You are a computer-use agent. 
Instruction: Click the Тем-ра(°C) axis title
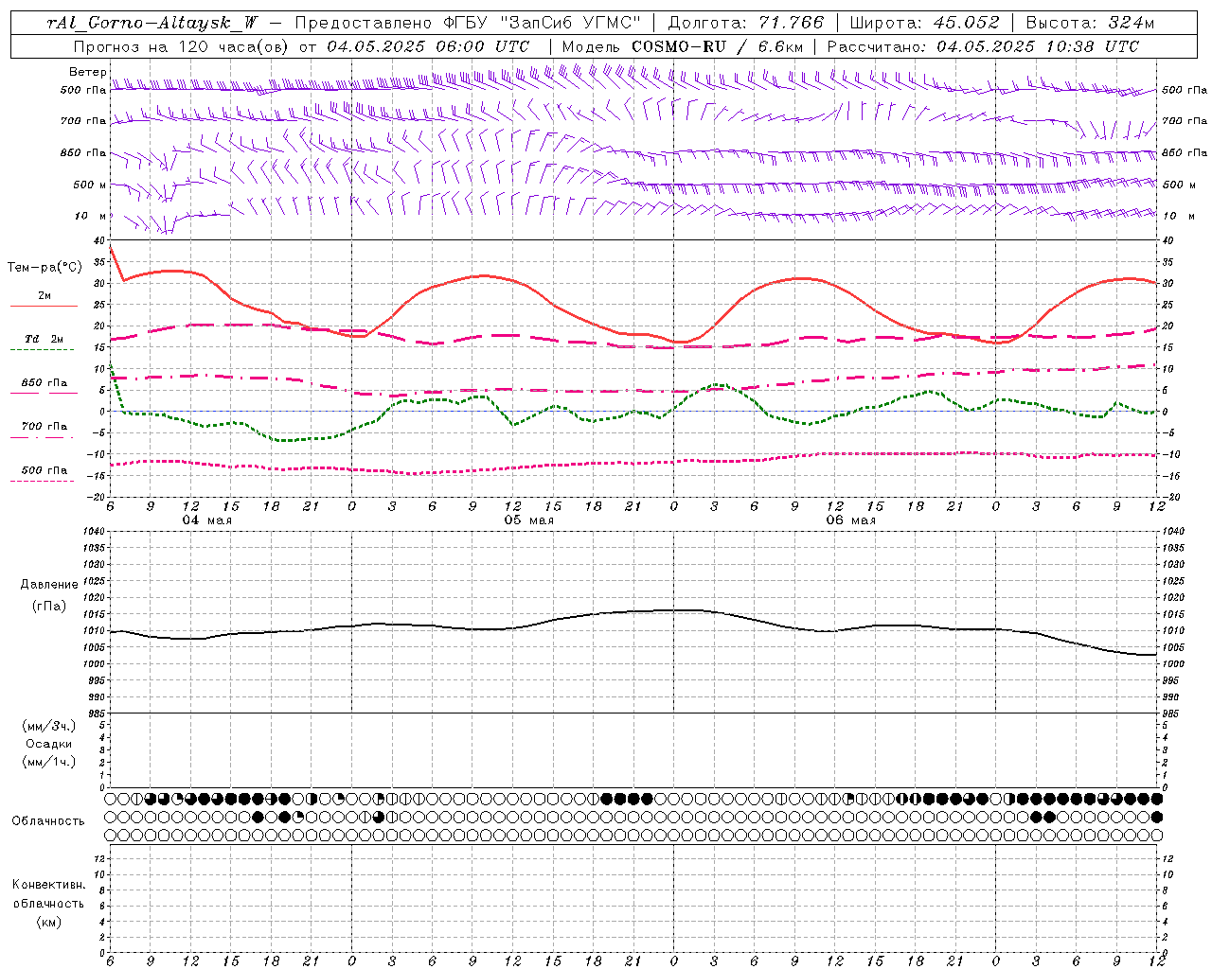[x=45, y=268]
